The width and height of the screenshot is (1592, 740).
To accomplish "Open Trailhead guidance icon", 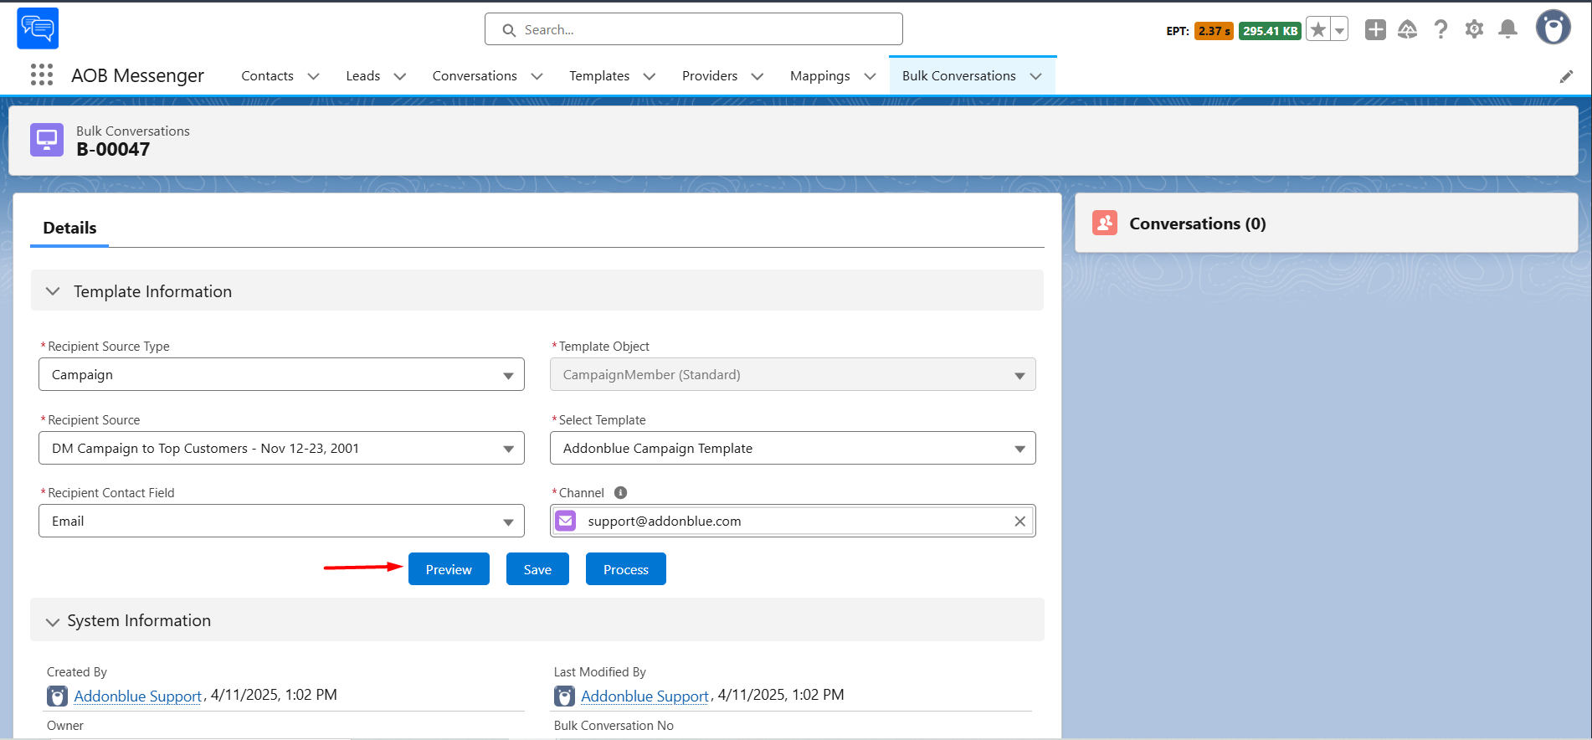I will (x=1408, y=30).
